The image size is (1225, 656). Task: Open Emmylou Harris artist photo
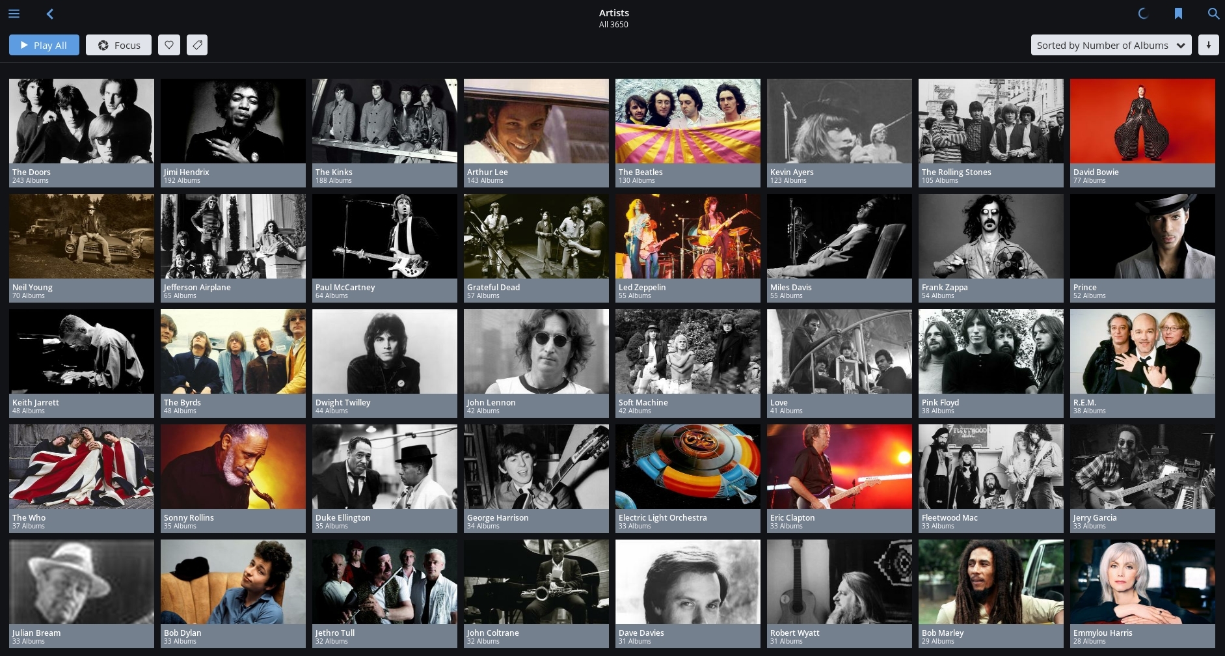1142,582
